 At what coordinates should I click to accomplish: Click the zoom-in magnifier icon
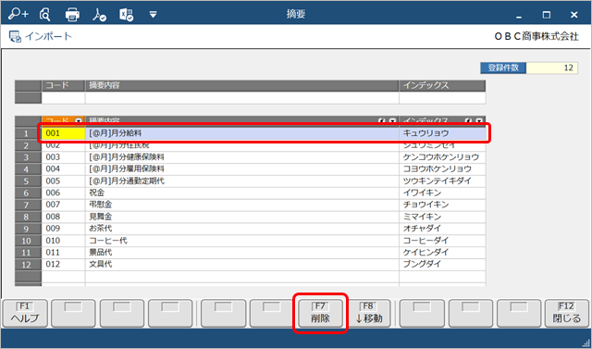[x=18, y=15]
